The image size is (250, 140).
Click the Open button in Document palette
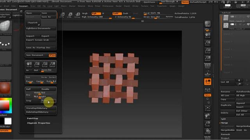pos(33,13)
